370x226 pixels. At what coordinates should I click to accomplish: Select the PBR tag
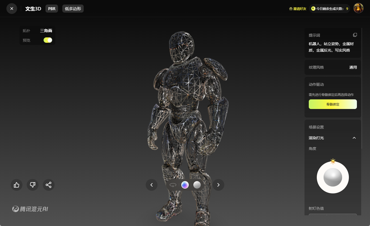tap(52, 9)
